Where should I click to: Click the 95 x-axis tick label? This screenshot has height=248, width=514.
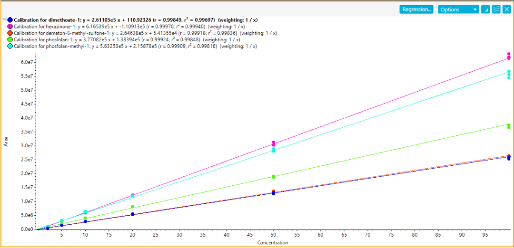(x=485, y=235)
